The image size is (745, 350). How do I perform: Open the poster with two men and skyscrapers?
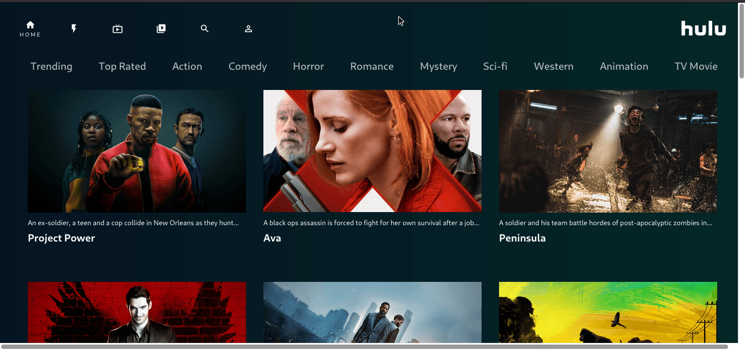click(372, 312)
